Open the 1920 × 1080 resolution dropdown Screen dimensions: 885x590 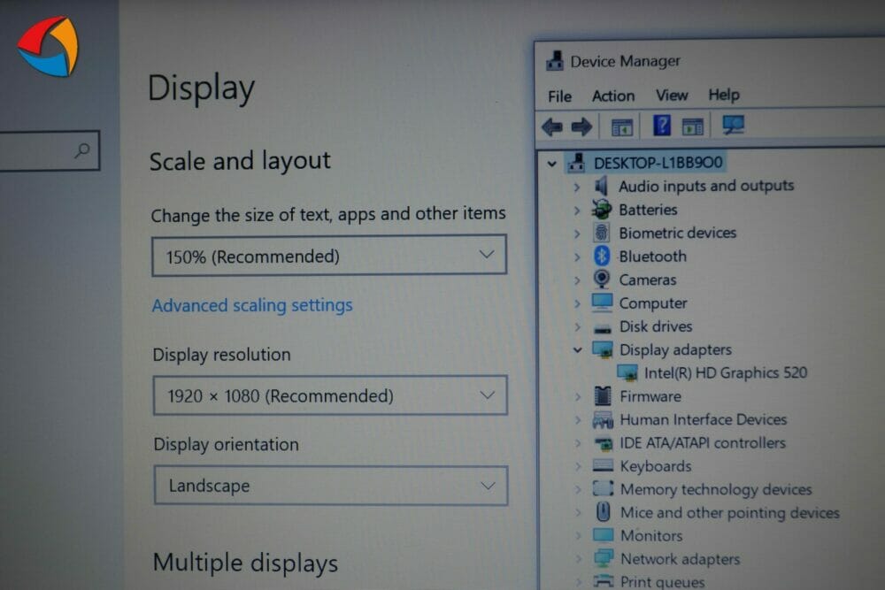coord(330,395)
